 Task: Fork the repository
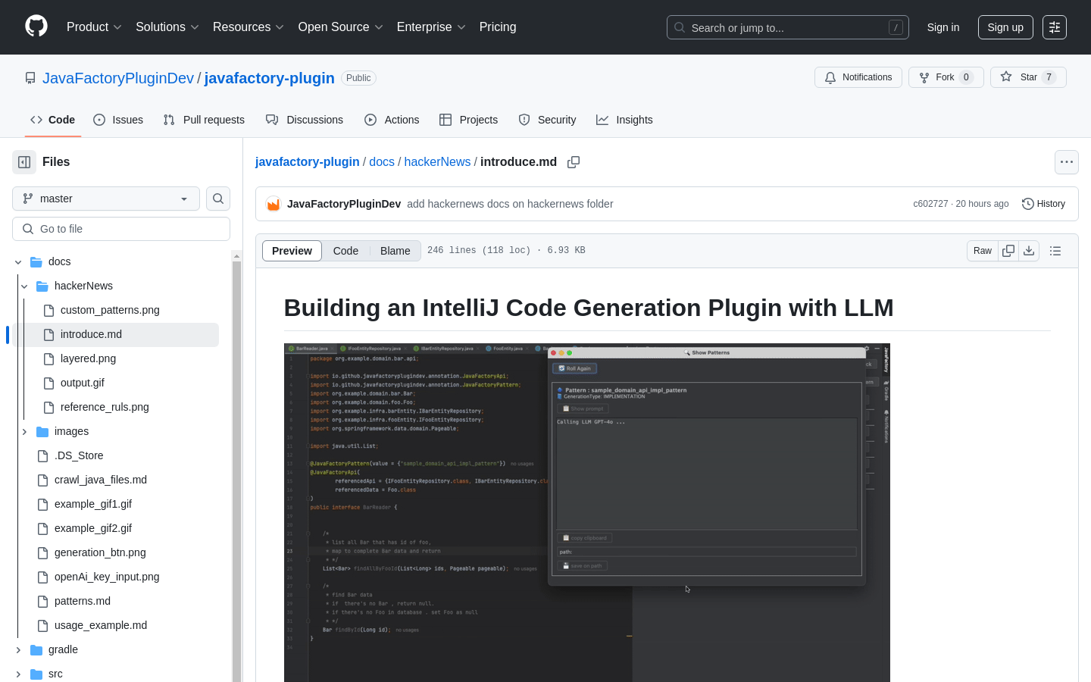click(x=946, y=77)
